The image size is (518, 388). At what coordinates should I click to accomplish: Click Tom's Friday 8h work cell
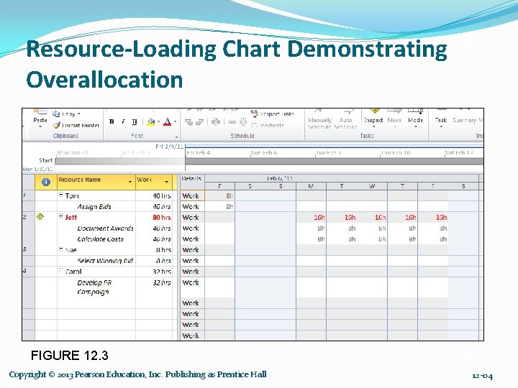tap(219, 195)
